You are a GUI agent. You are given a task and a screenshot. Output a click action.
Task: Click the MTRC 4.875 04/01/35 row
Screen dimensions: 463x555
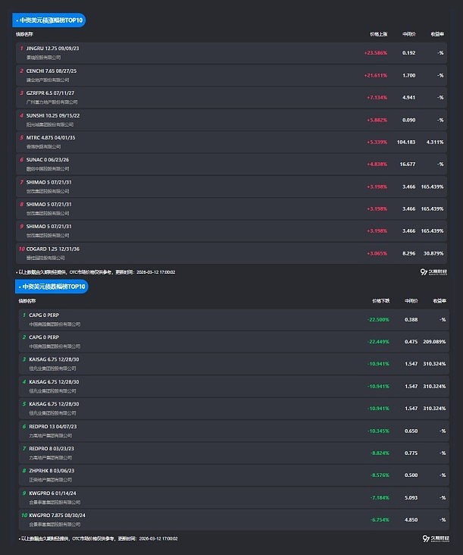point(51,138)
